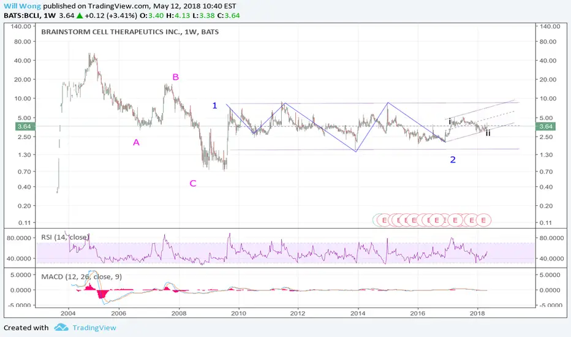Click the 2014 label on the time axis

[358, 313]
